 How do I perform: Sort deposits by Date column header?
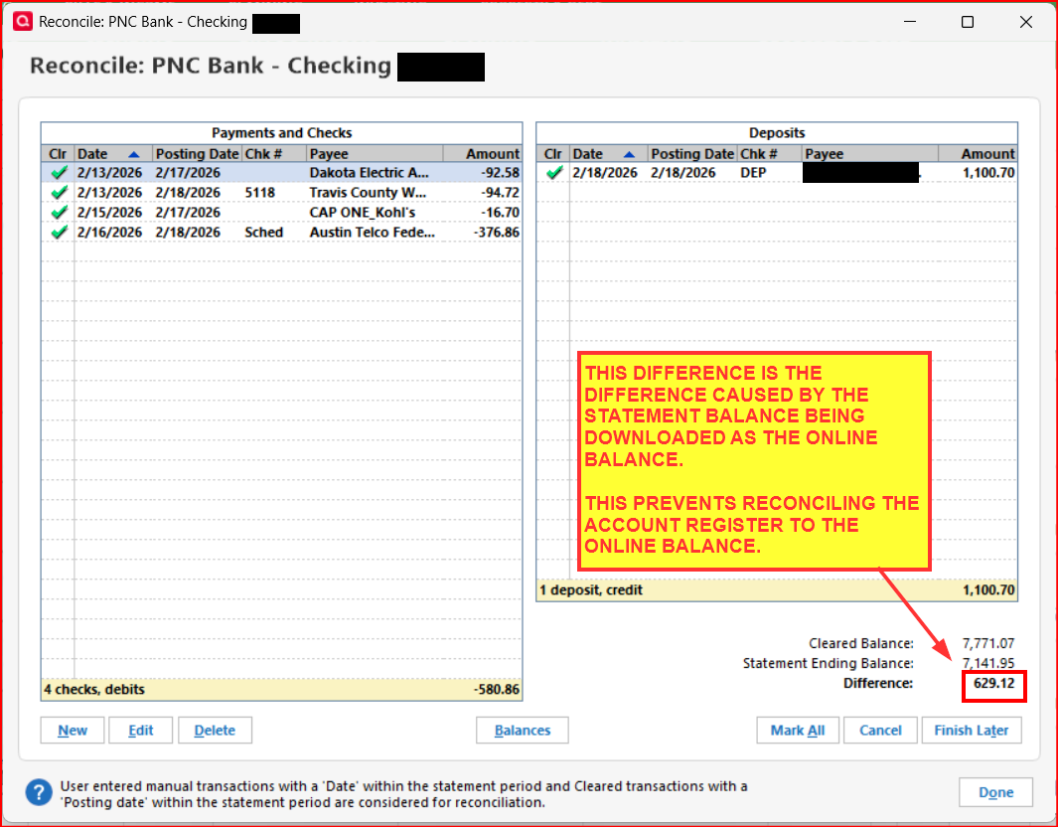coord(609,154)
